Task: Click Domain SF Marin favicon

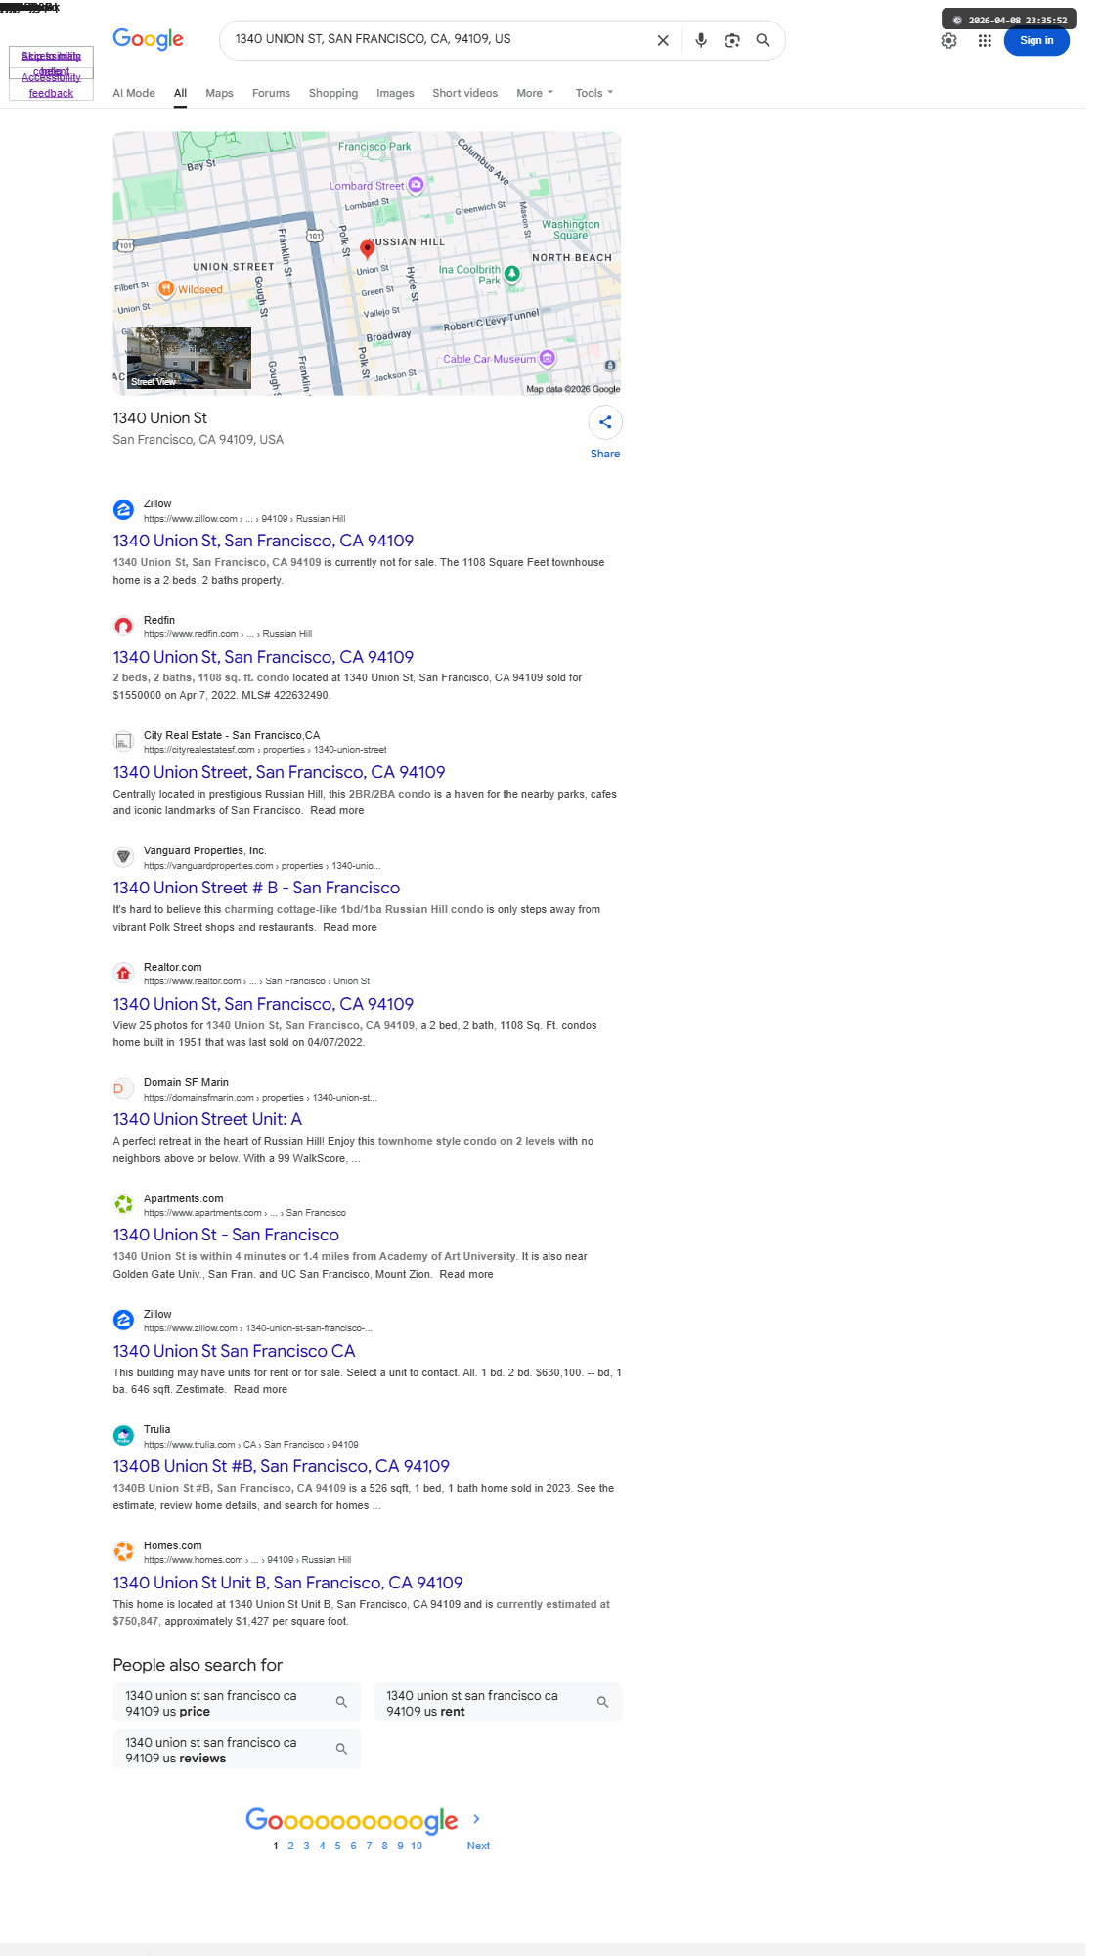Action: tap(123, 1088)
